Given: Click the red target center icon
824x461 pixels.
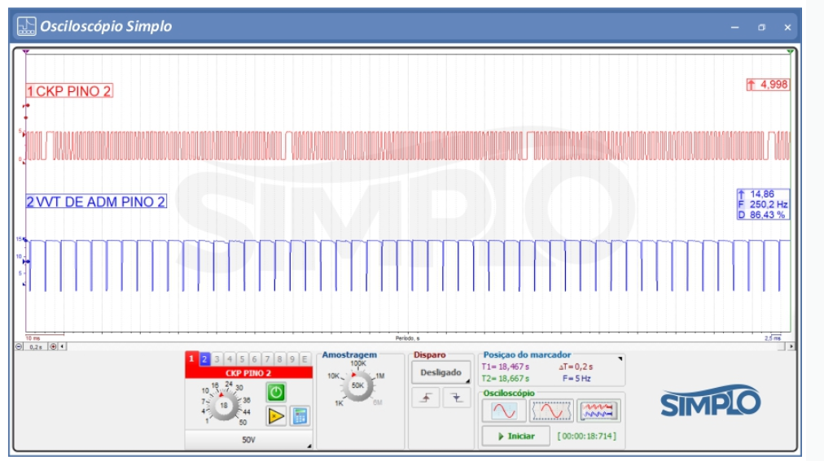Looking at the screenshot, I should coord(53,346).
